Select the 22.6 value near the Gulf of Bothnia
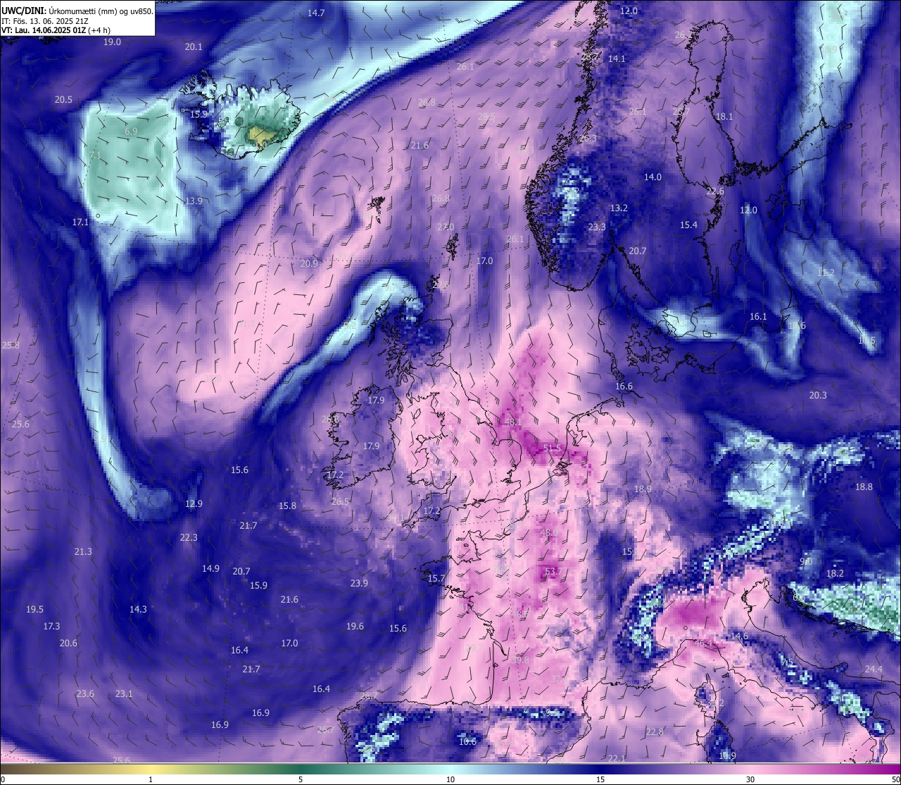 point(715,191)
